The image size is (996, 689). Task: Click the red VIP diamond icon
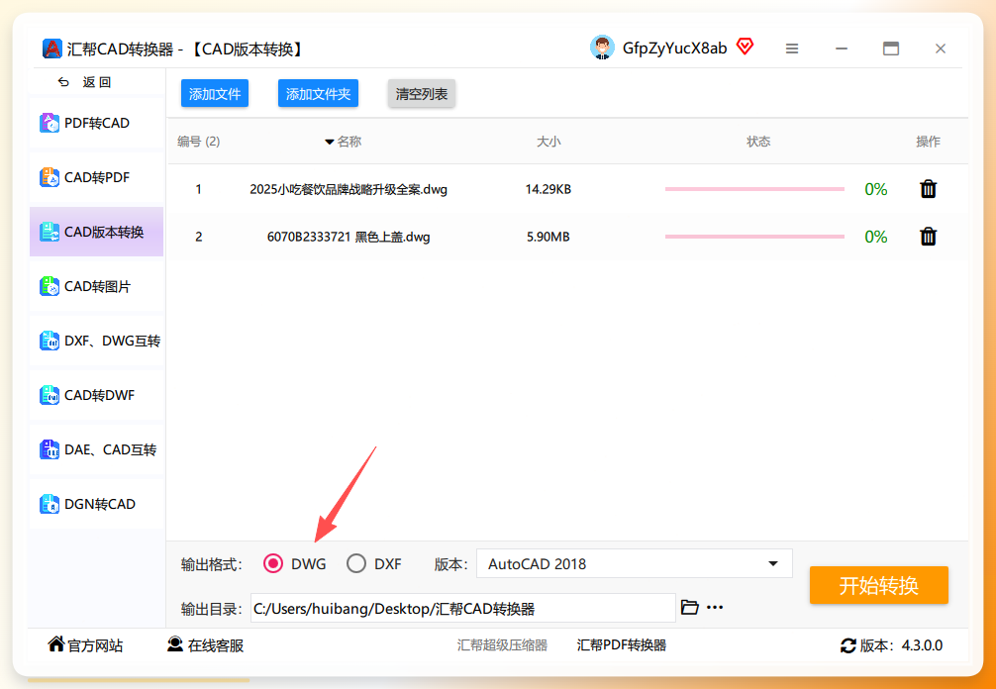click(746, 47)
